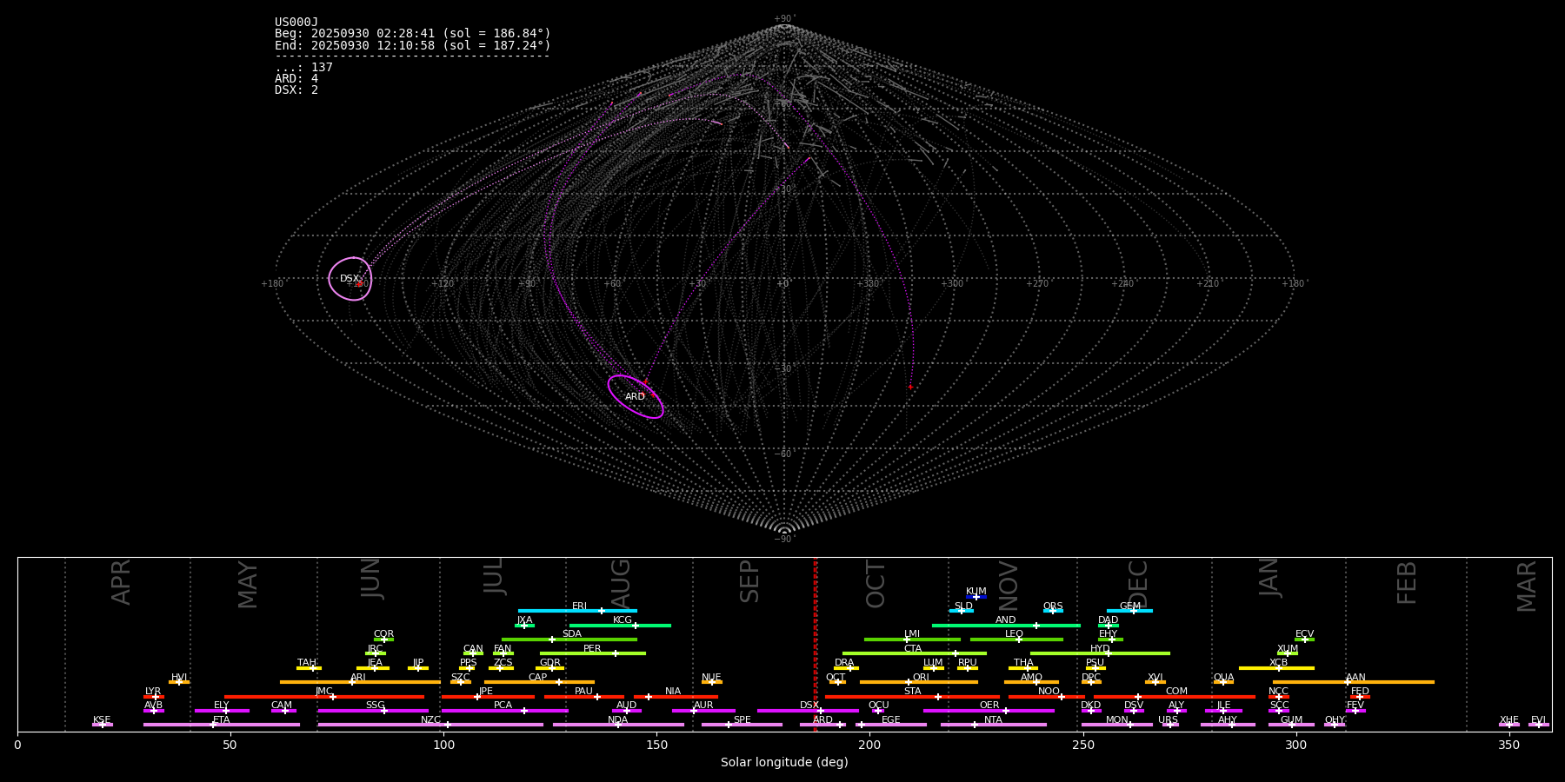Click the Beg timestamp line in the header
The height and width of the screenshot is (782, 1565).
coord(413,34)
